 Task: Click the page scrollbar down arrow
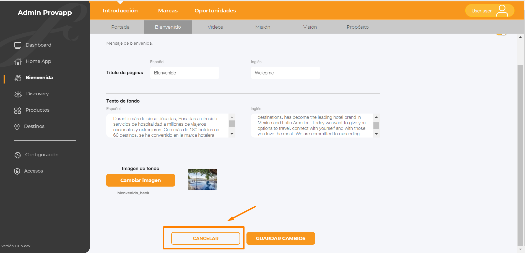(520, 249)
